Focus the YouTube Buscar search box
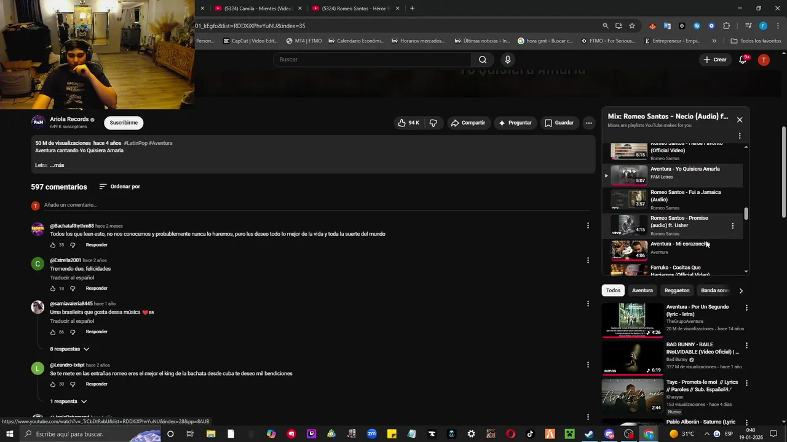The image size is (787, 442). (x=372, y=60)
